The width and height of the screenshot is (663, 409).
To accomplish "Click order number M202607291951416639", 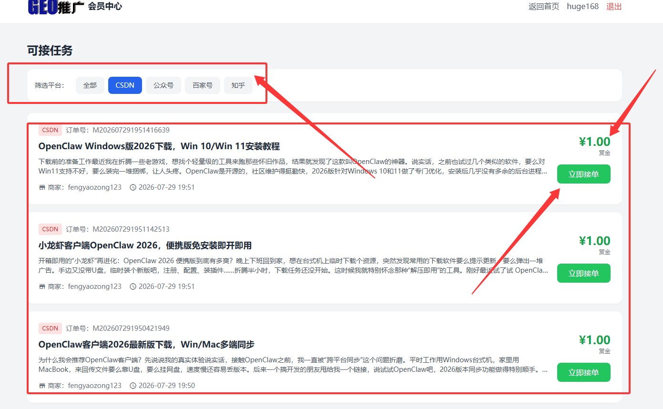I will pyautogui.click(x=131, y=130).
